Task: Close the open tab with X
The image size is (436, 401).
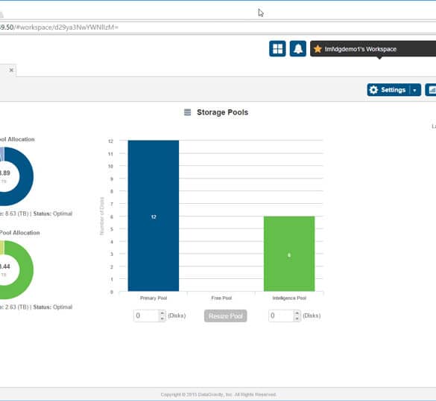Action: pyautogui.click(x=11, y=70)
